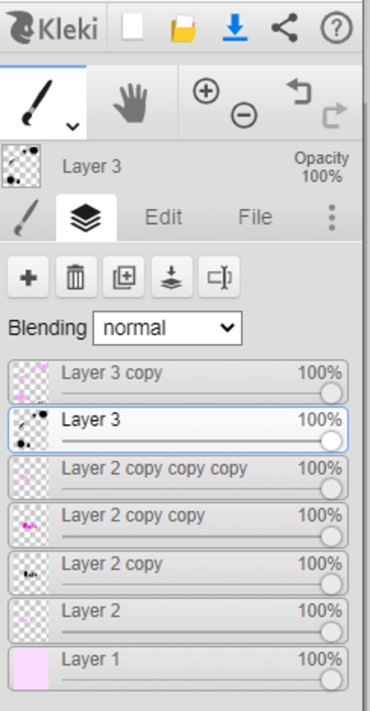Click the Share icon

click(285, 27)
